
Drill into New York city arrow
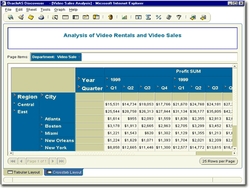tap(41, 147)
